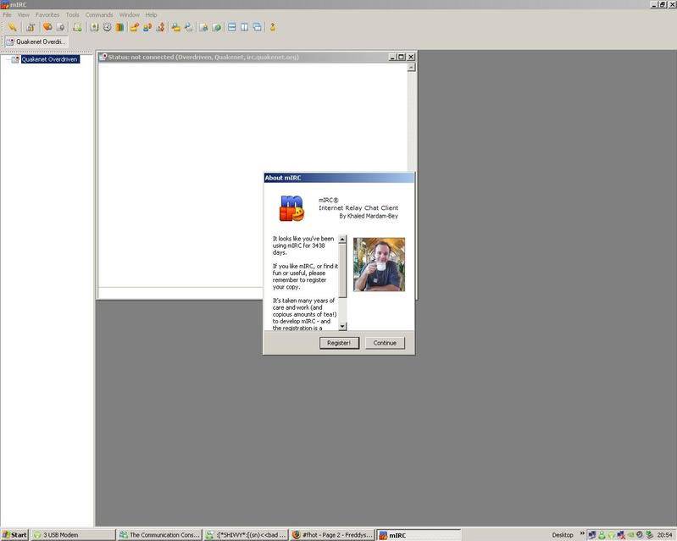Click the About mIRC toolbar icon
The width and height of the screenshot is (677, 541).
click(x=273, y=27)
